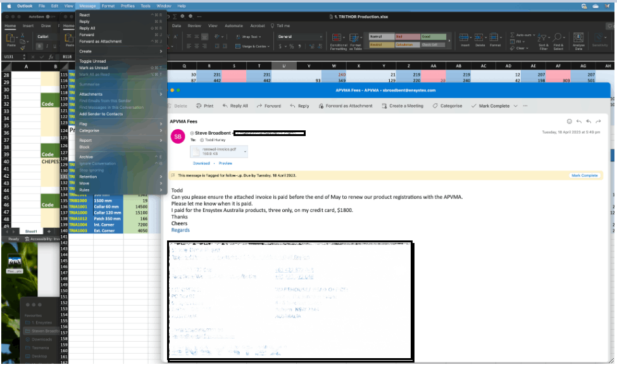Click the Reply All toolbar button
617x367 pixels.
[x=235, y=106]
